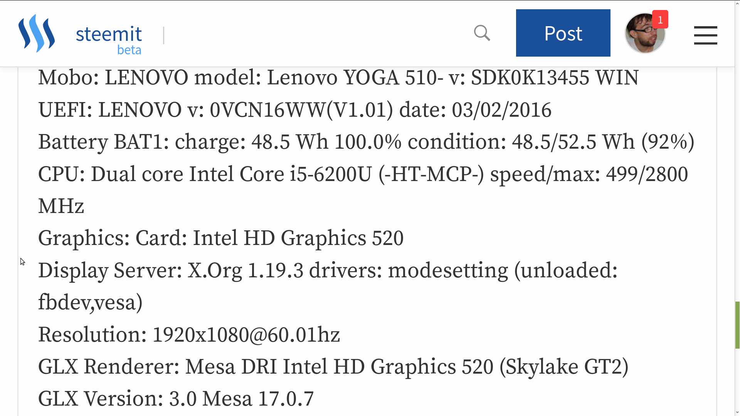Image resolution: width=740 pixels, height=416 pixels.
Task: Open the search magnifier icon
Action: pyautogui.click(x=482, y=33)
